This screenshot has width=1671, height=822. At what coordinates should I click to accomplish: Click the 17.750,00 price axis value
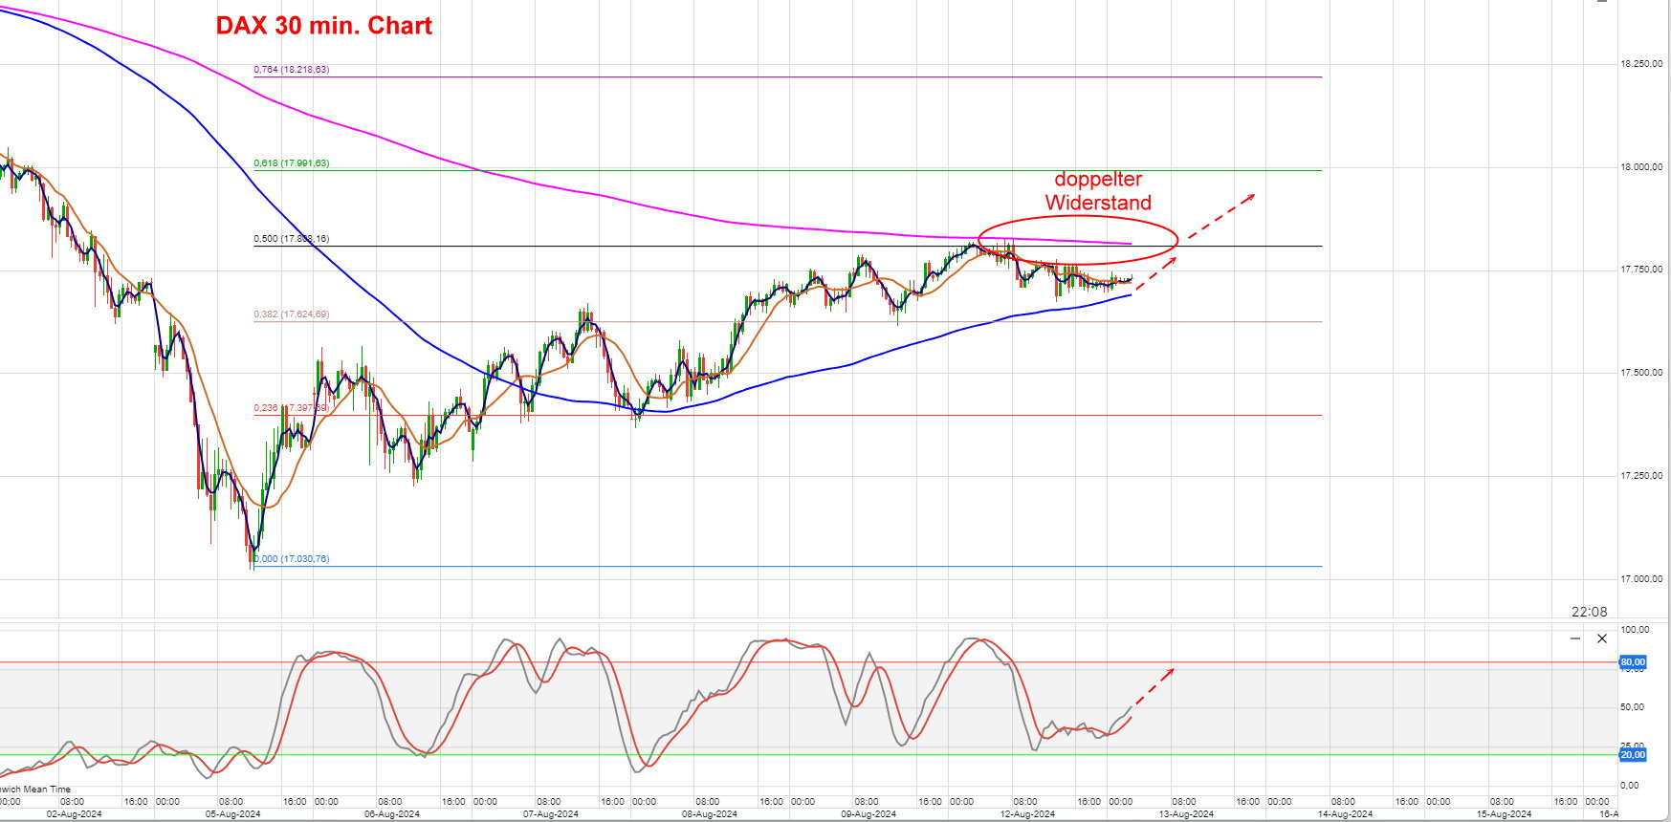coord(1641,270)
